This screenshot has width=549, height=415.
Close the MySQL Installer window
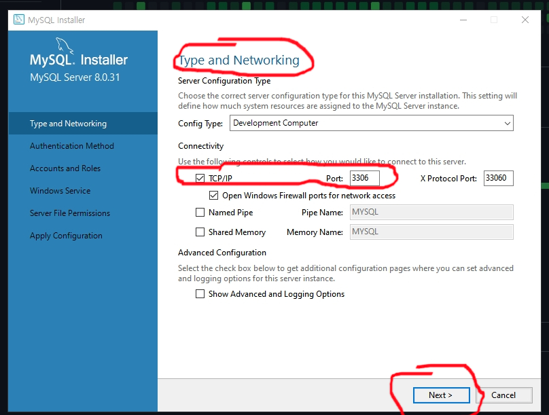tap(525, 20)
